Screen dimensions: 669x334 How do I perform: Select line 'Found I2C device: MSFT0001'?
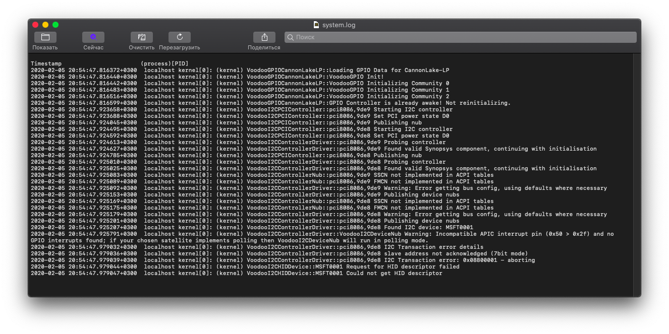[252, 227]
